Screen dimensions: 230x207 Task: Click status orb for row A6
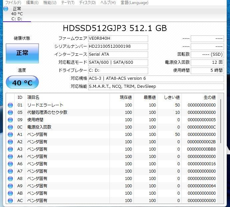10,164
